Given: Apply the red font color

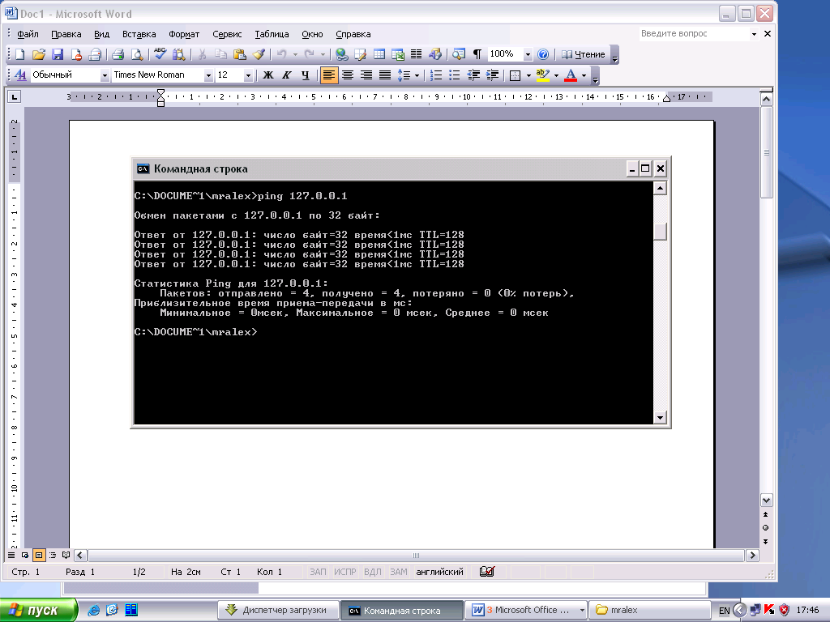Looking at the screenshot, I should coord(571,75).
